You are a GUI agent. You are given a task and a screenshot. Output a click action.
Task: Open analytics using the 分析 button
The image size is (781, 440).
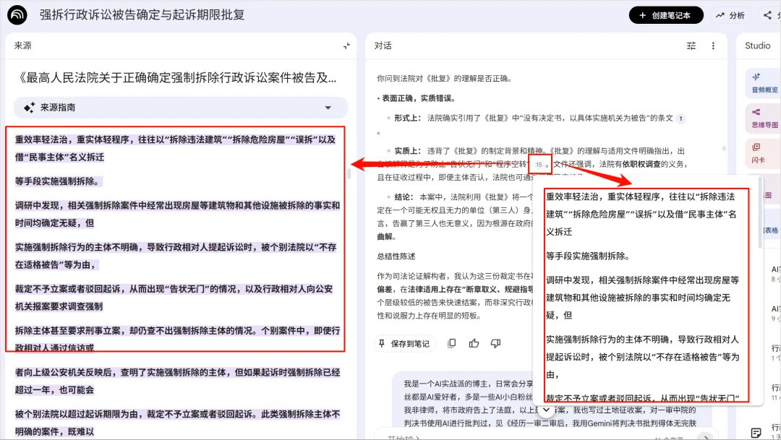click(x=730, y=15)
